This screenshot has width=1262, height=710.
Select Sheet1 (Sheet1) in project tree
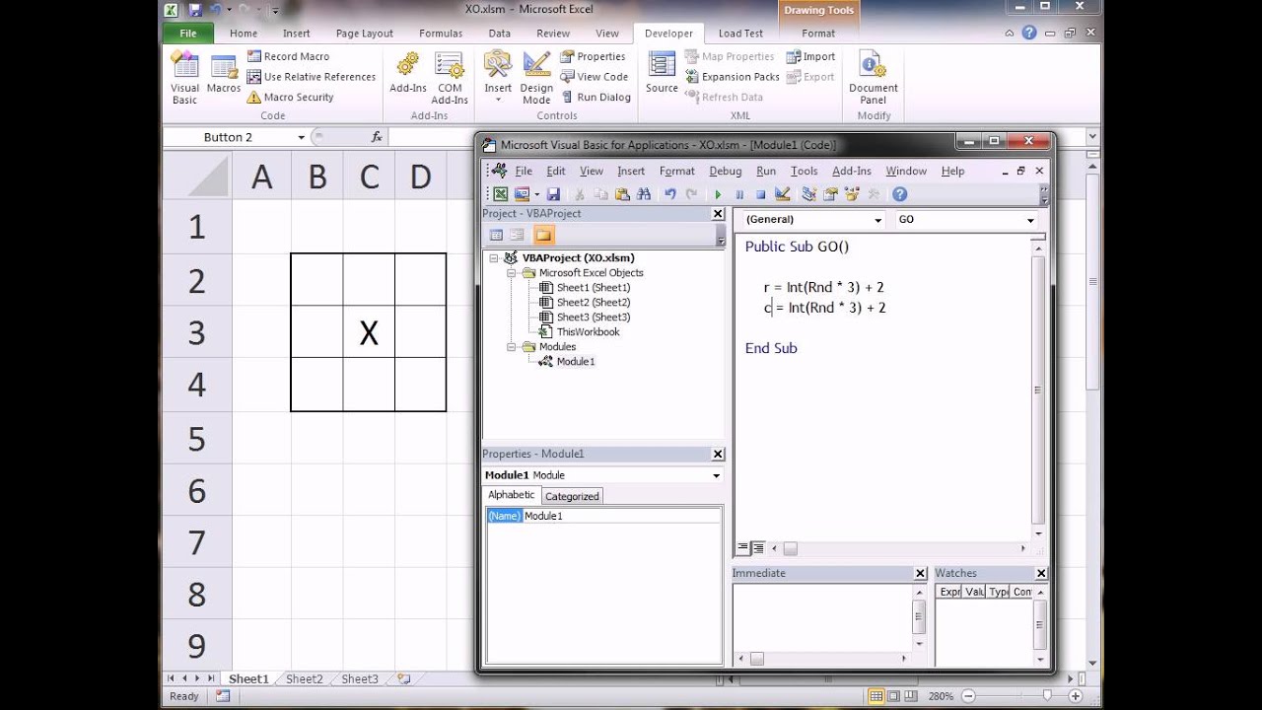593,288
